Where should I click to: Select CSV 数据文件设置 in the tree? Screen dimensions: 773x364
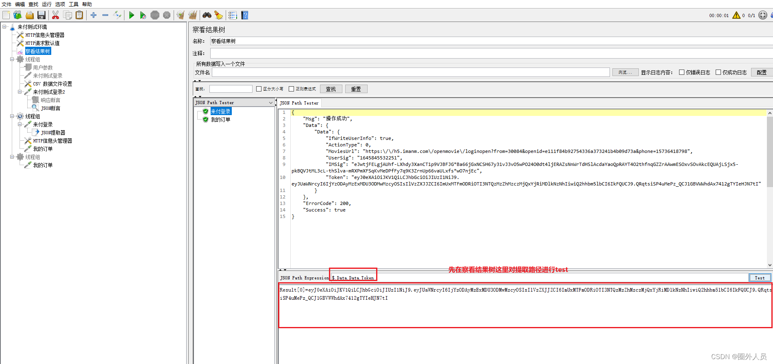[x=52, y=84]
